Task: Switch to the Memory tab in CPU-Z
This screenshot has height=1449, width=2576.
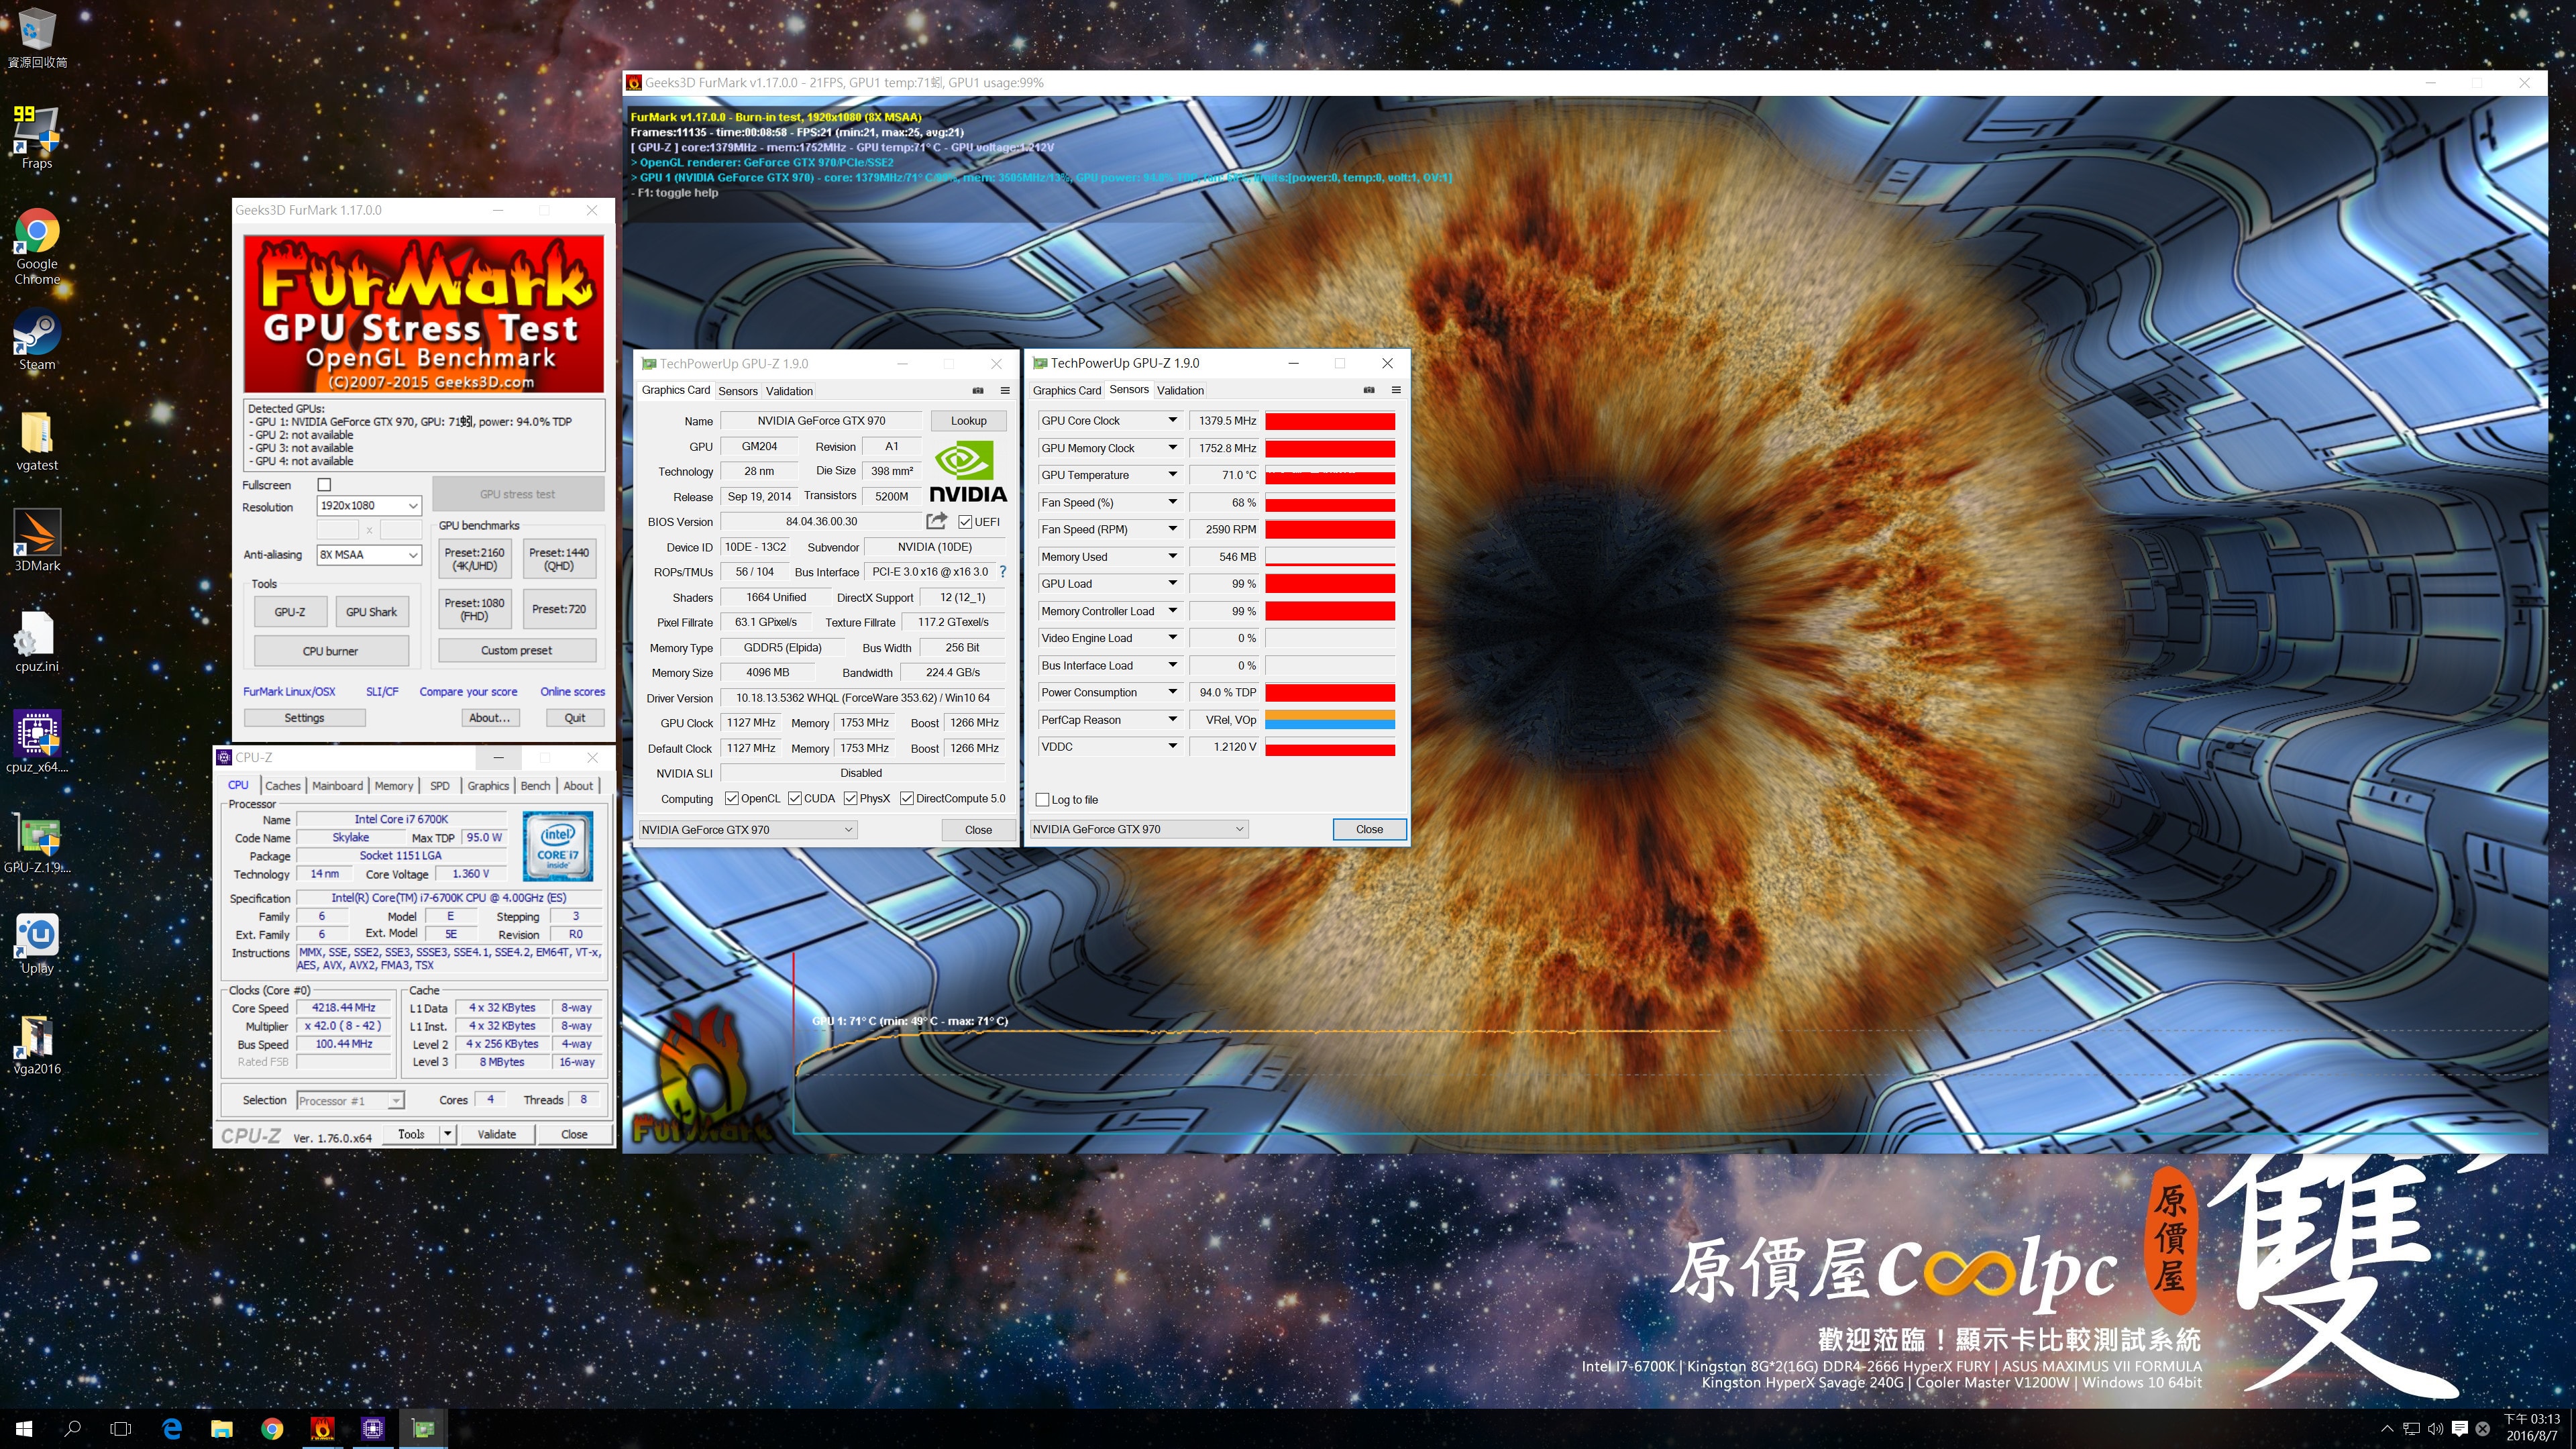Action: (393, 786)
